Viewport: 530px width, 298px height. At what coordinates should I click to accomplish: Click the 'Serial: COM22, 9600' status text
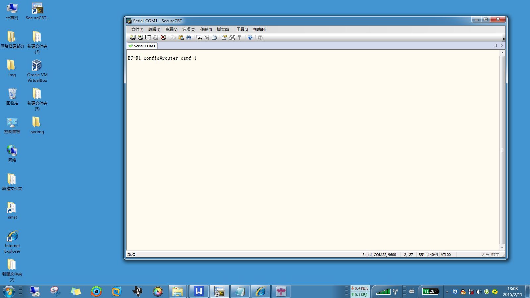(x=379, y=255)
